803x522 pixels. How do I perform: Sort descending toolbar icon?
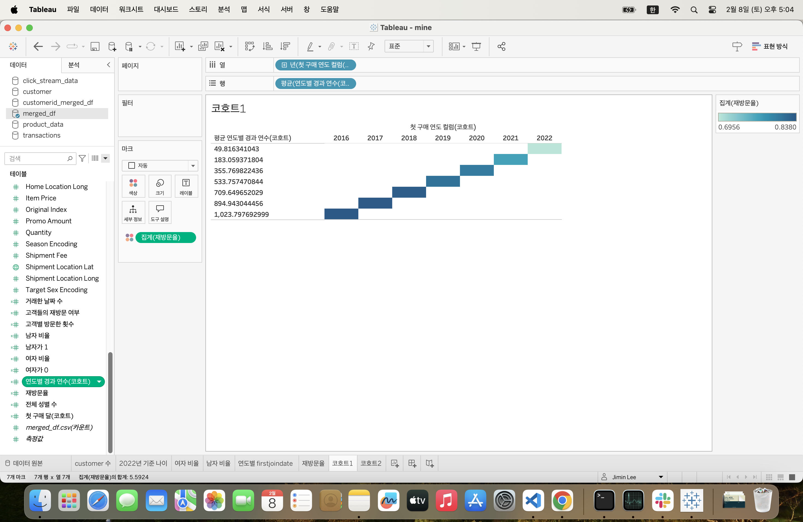(285, 46)
